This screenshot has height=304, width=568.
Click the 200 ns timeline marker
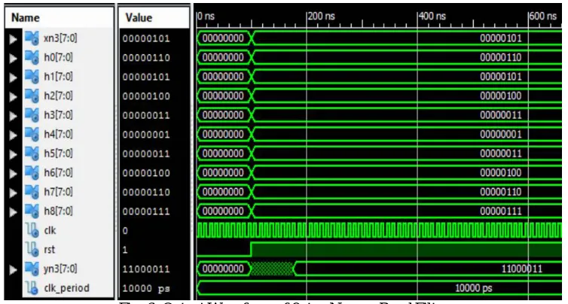coord(322,17)
